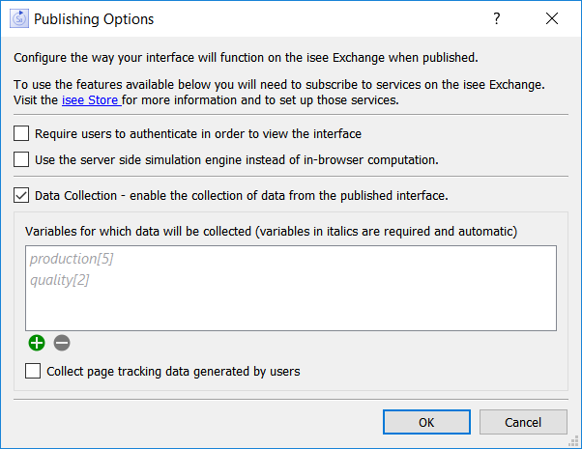Enable the require users to authenticate checkbox
Viewport: 582px width, 449px height.
pyautogui.click(x=21, y=133)
